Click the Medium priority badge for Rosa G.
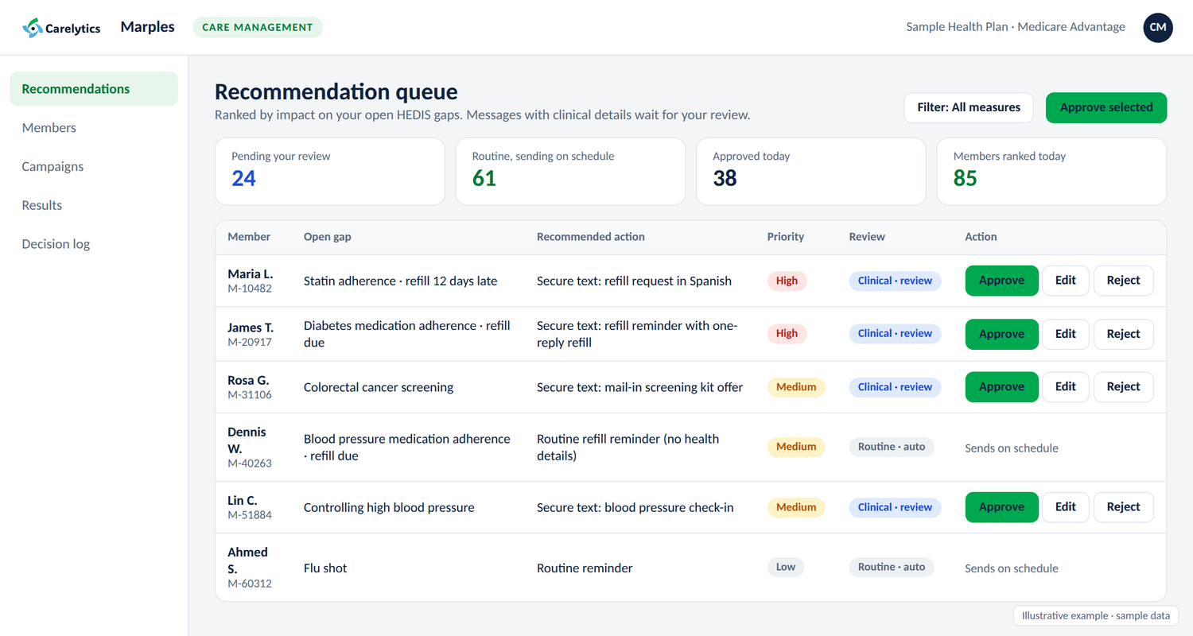 [796, 387]
